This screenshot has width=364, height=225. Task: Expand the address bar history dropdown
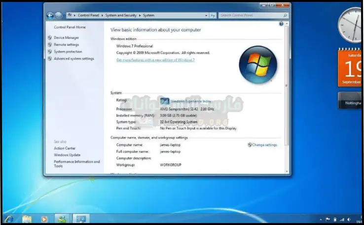205,15
